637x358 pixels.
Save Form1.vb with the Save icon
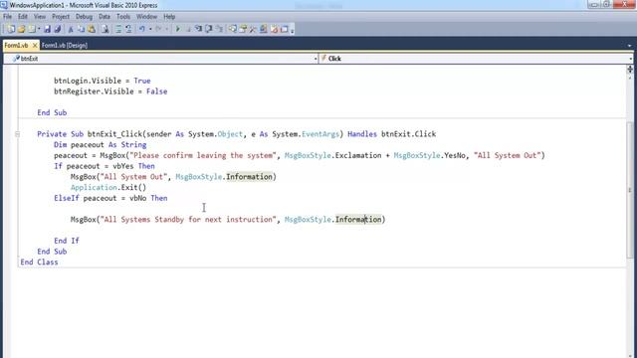click(47, 29)
